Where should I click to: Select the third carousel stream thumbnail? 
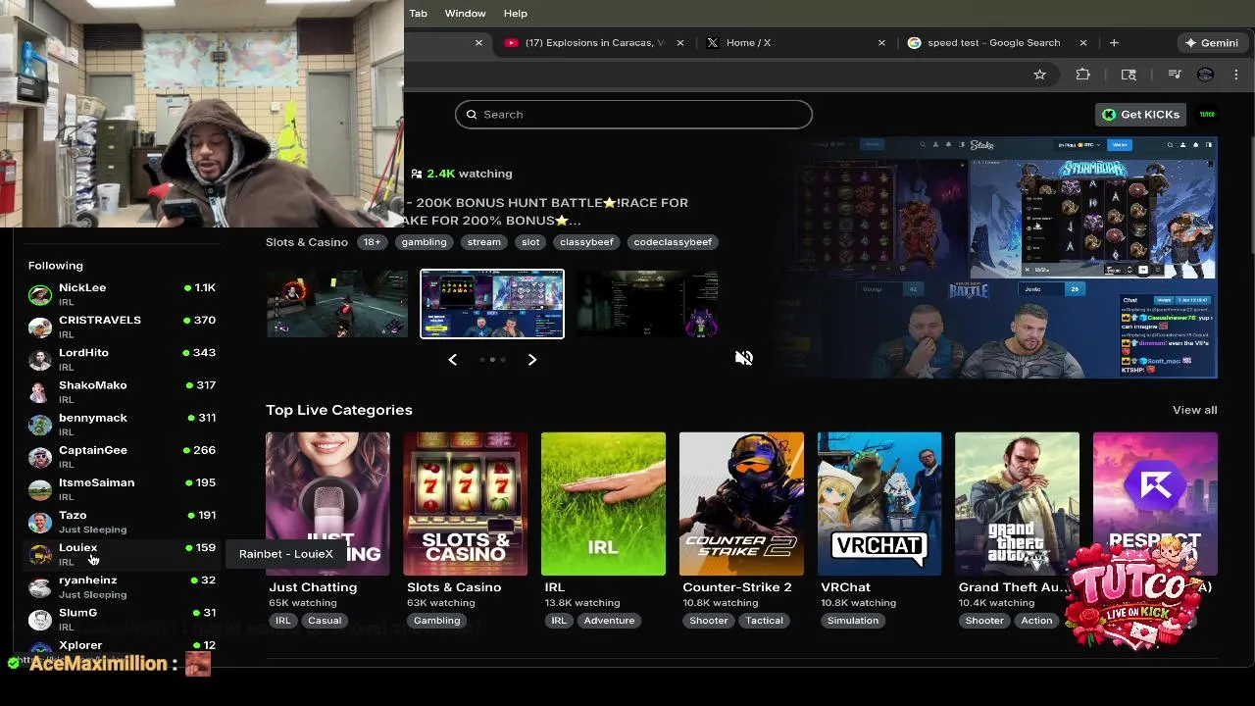click(x=647, y=304)
